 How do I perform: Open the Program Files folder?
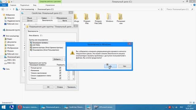(x=87, y=19)
